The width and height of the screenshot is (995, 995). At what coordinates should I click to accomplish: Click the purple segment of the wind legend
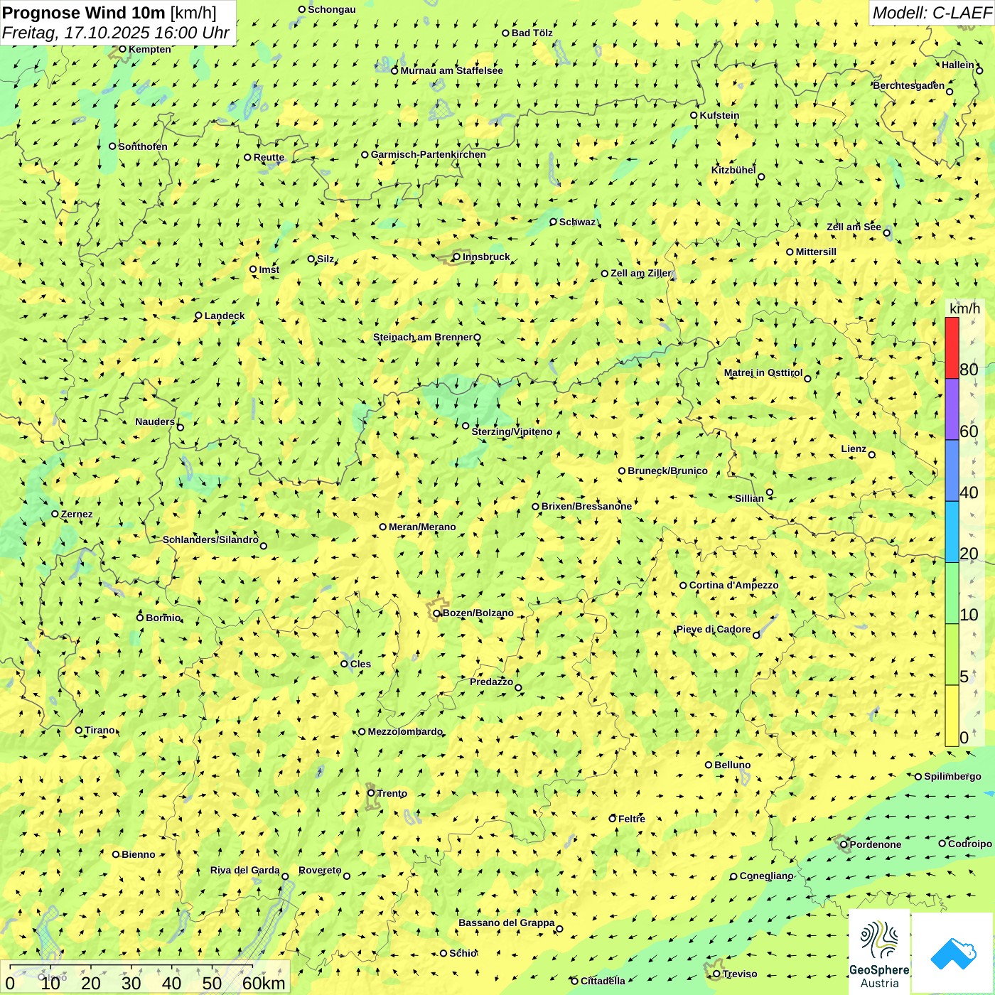click(952, 409)
